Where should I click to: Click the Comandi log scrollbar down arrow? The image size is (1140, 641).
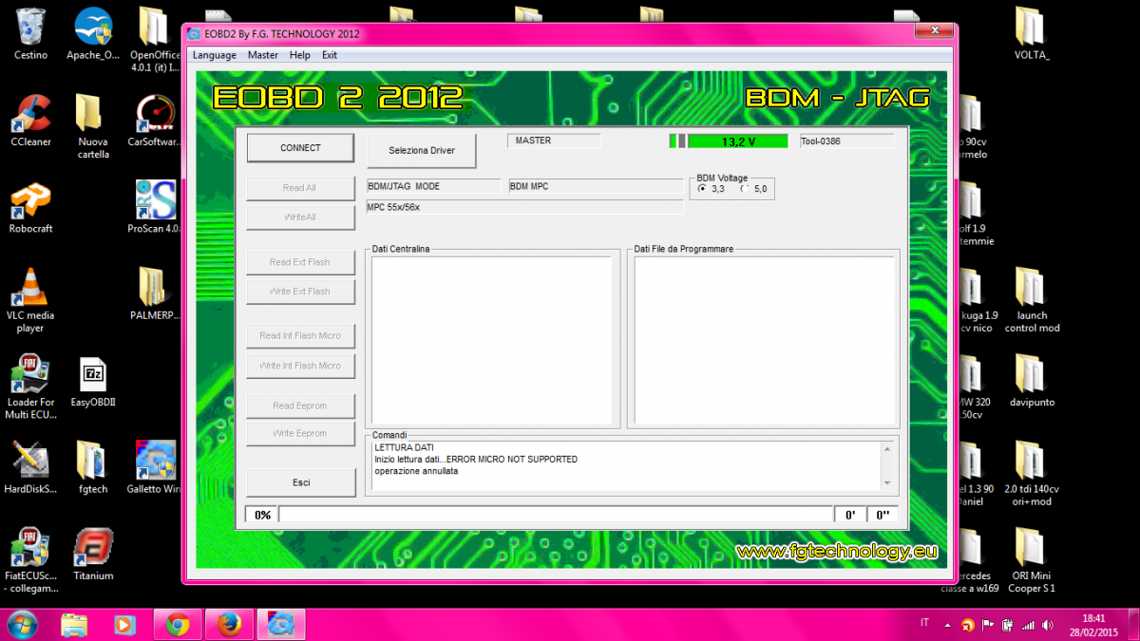coord(887,482)
